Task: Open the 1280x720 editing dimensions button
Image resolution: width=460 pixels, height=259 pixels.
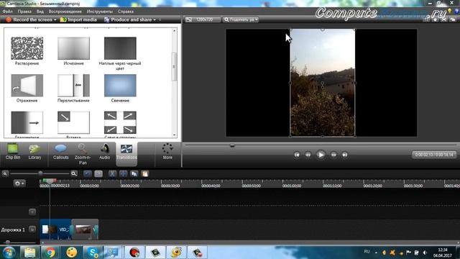Action: [203, 19]
